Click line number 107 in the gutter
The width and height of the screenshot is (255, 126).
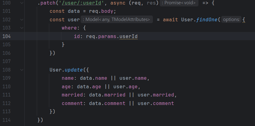coord(7,61)
